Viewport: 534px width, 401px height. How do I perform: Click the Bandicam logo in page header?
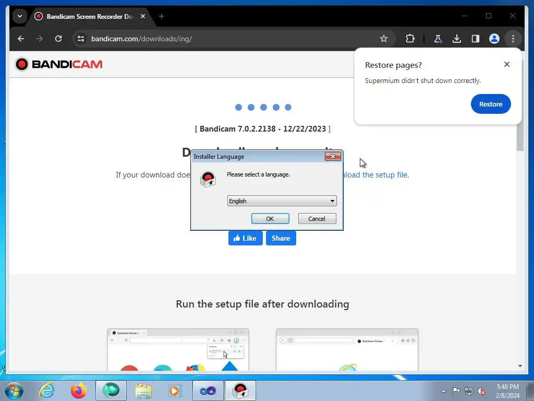[58, 64]
